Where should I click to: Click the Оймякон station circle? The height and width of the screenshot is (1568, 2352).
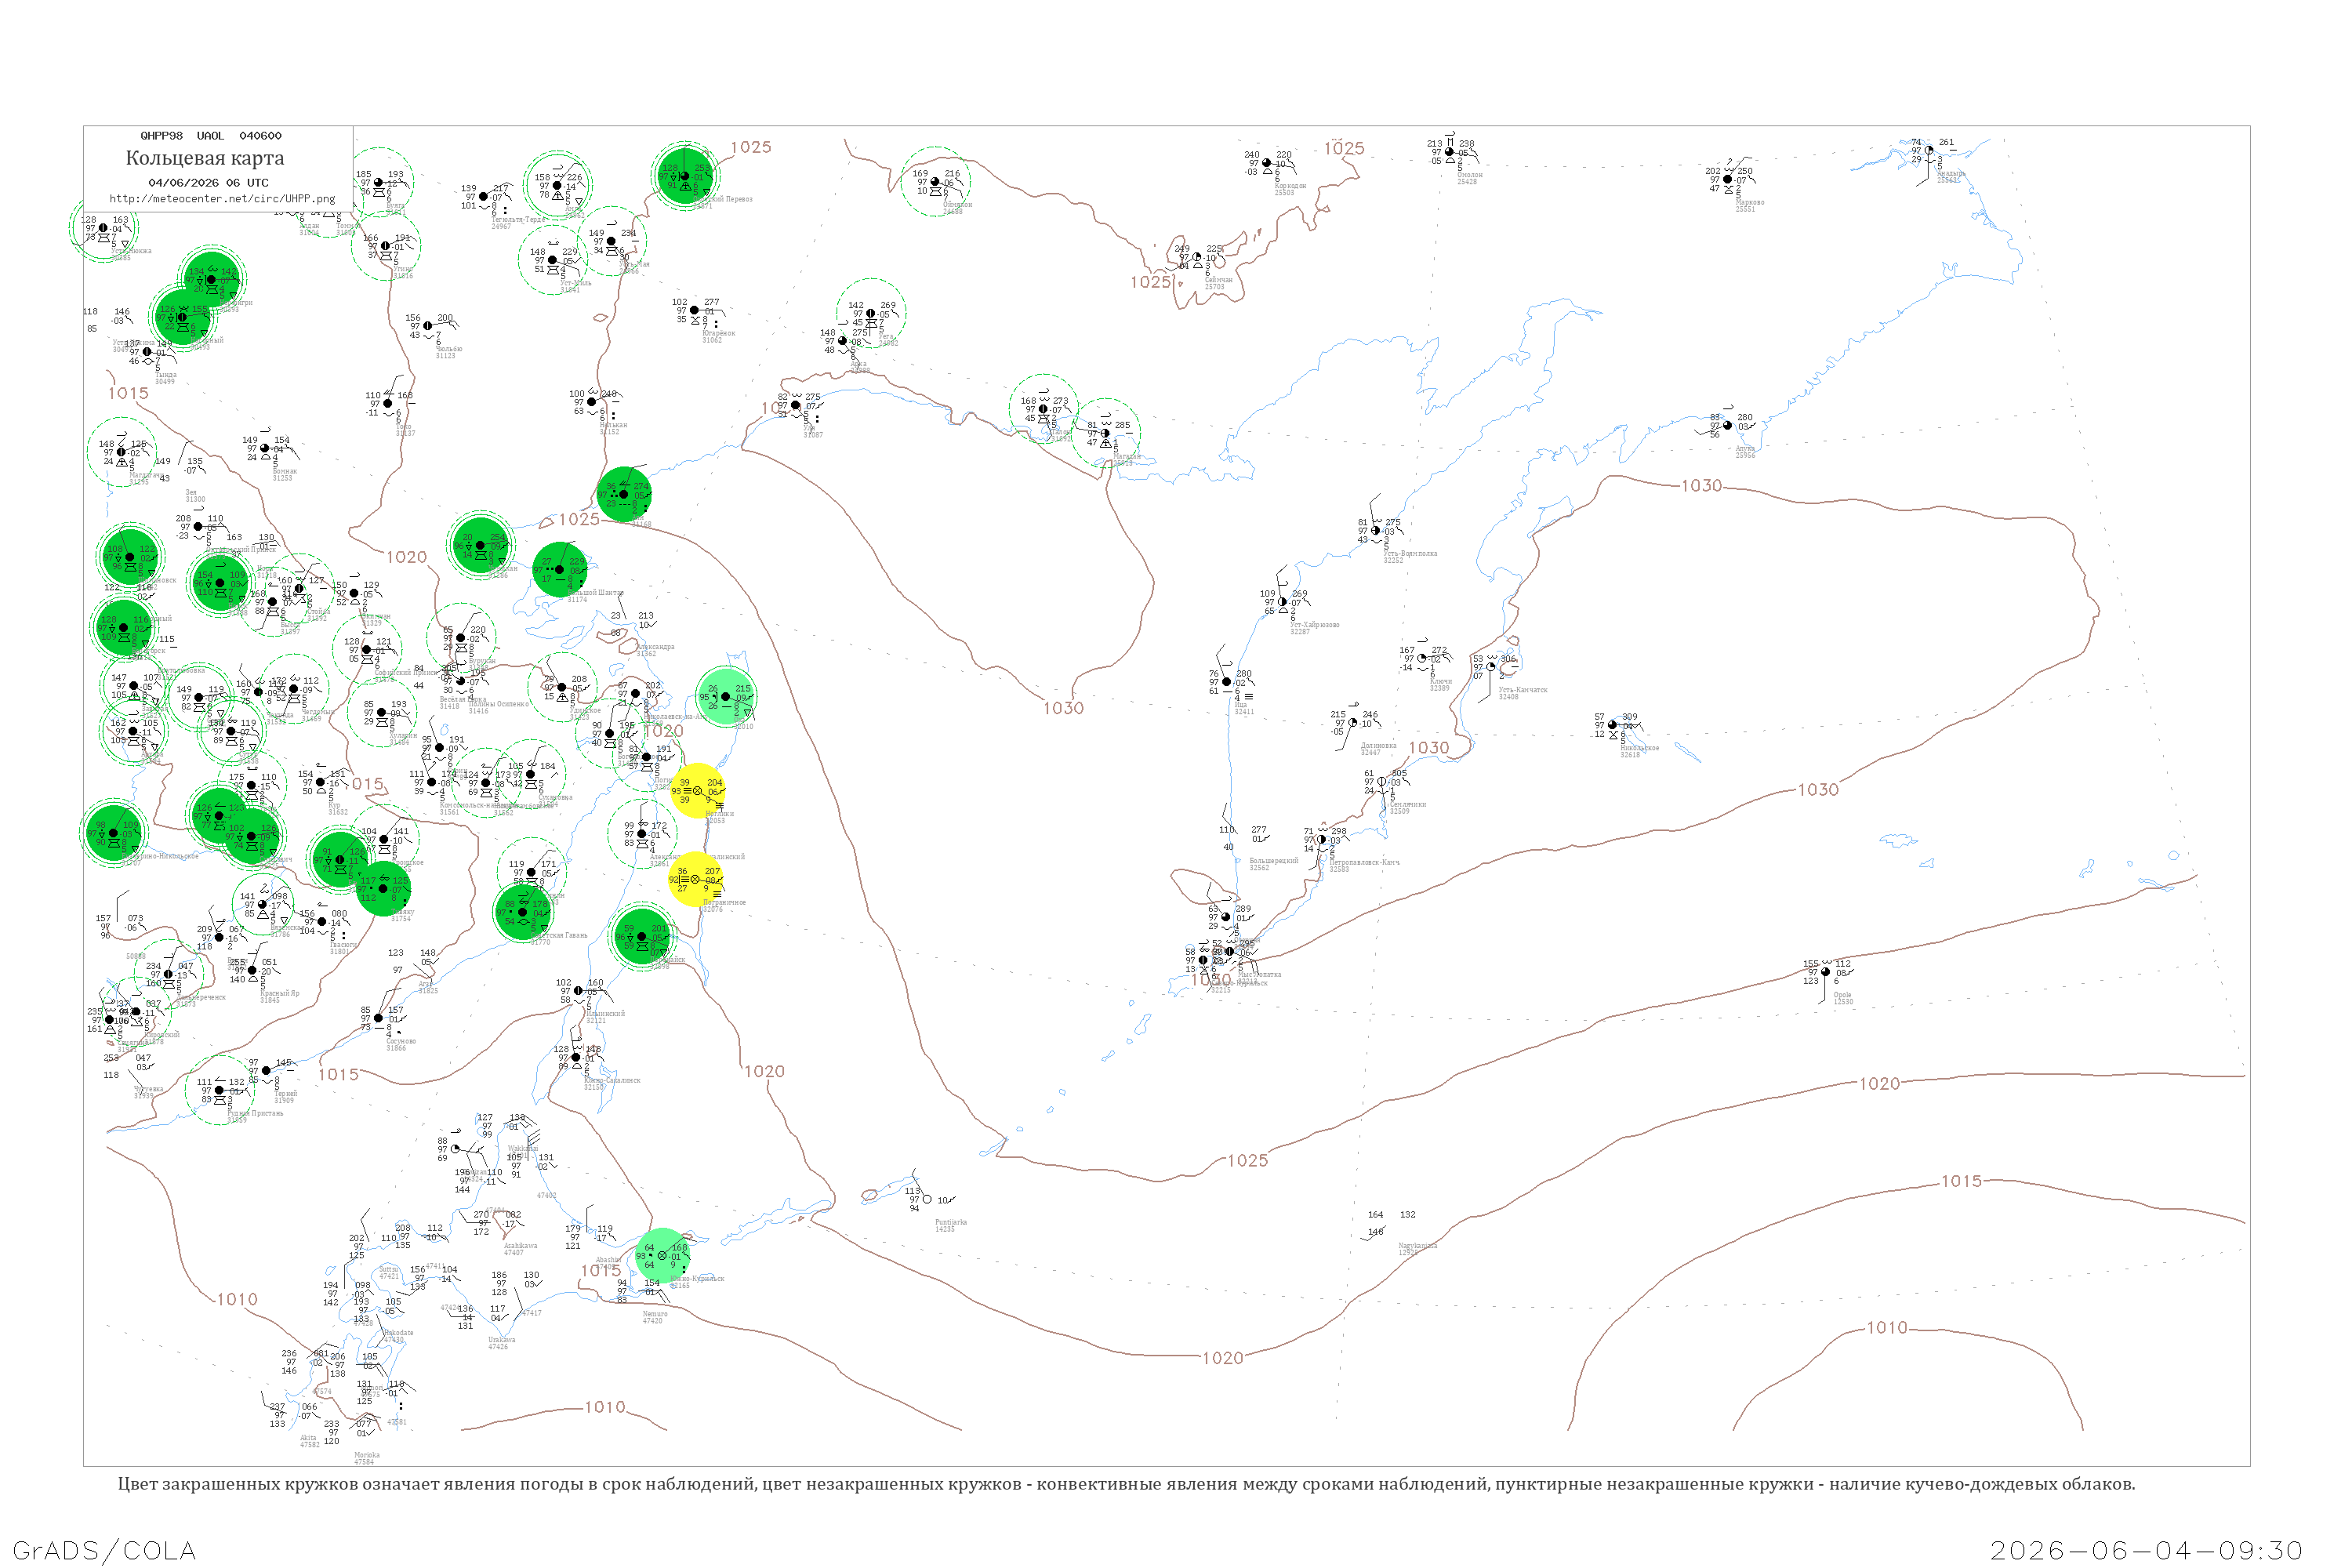(x=935, y=182)
